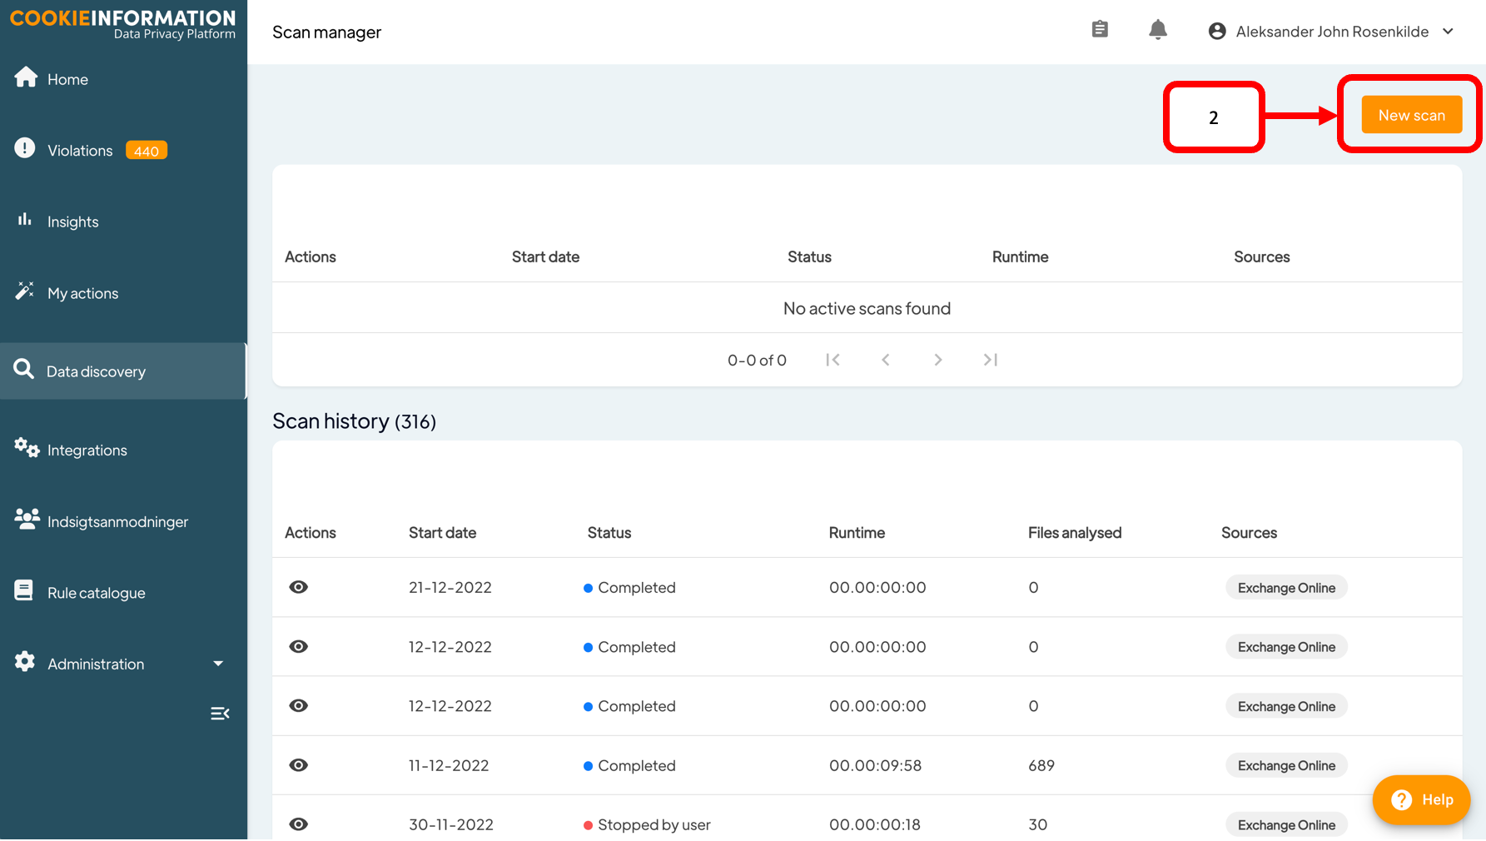The height and width of the screenshot is (841, 1486).
Task: Collapse the sidebar using the menu icon
Action: (220, 714)
